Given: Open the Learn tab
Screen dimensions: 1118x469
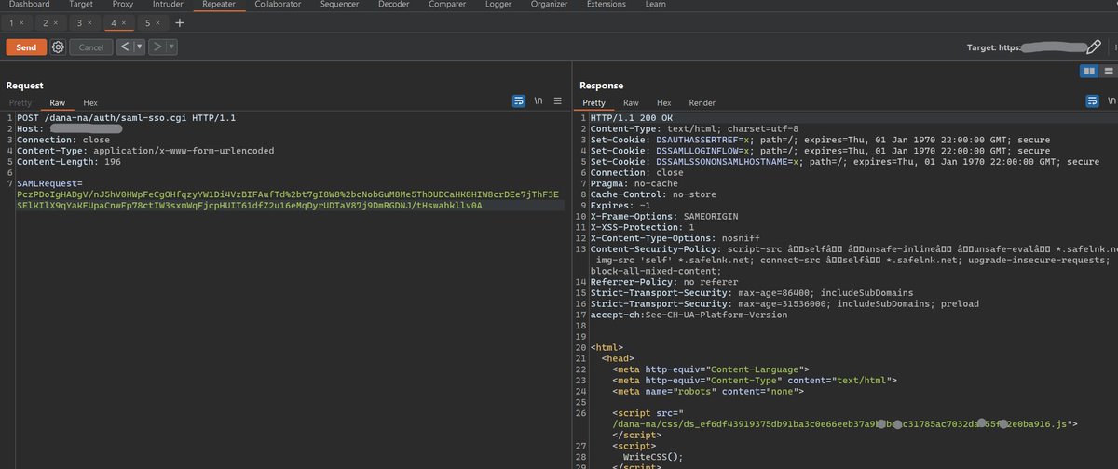Looking at the screenshot, I should pos(655,5).
